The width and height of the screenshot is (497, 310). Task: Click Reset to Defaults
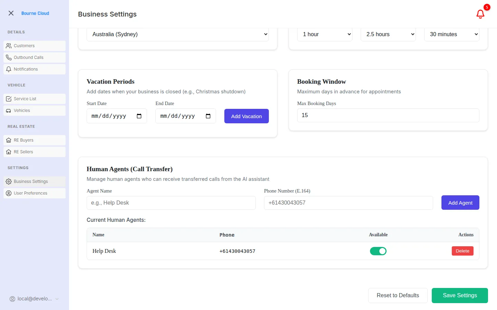coord(398,296)
